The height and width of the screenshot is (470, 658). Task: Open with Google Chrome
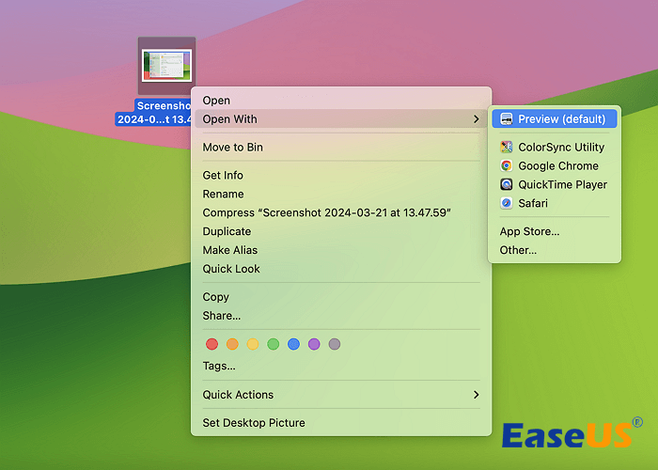[x=555, y=165]
